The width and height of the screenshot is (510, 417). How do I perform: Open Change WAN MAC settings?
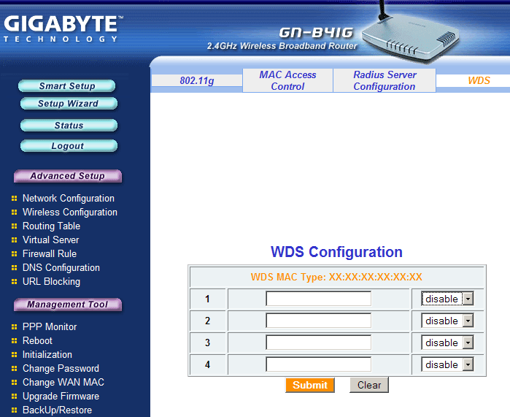[x=63, y=382]
